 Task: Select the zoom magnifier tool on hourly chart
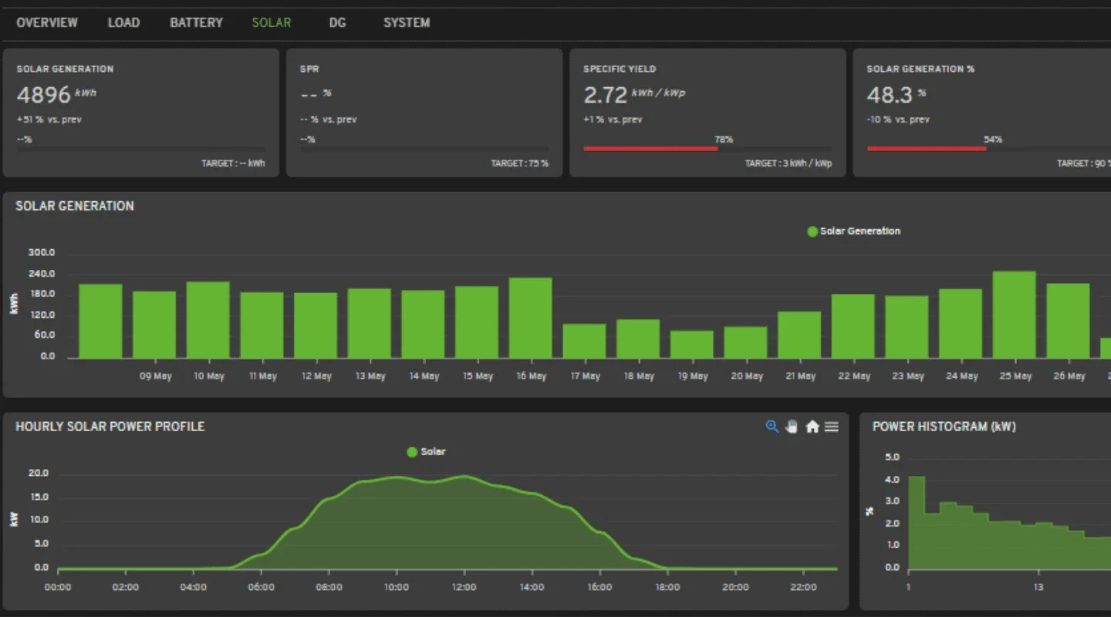coord(772,427)
